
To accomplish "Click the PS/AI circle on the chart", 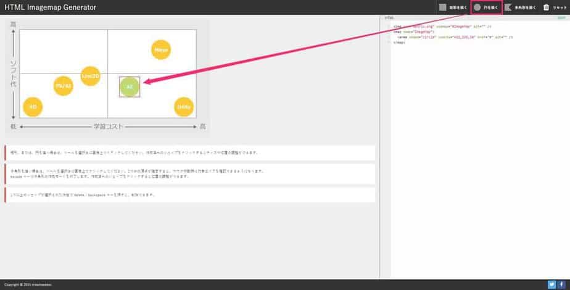I will click(64, 86).
